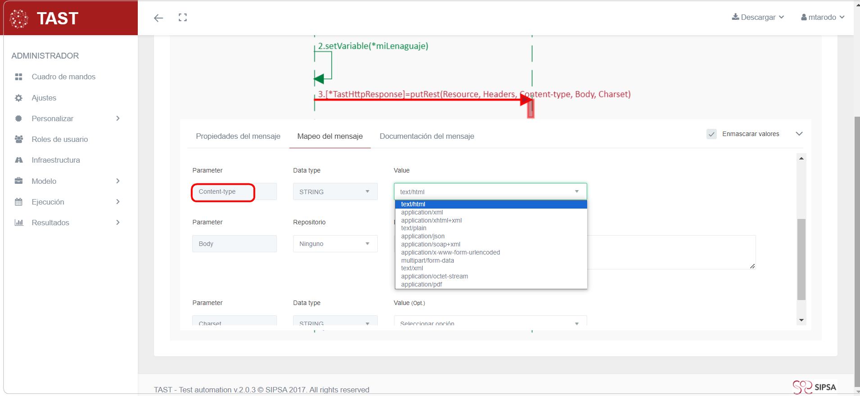Select application/json from the list
The width and height of the screenshot is (860, 396).
pos(423,236)
